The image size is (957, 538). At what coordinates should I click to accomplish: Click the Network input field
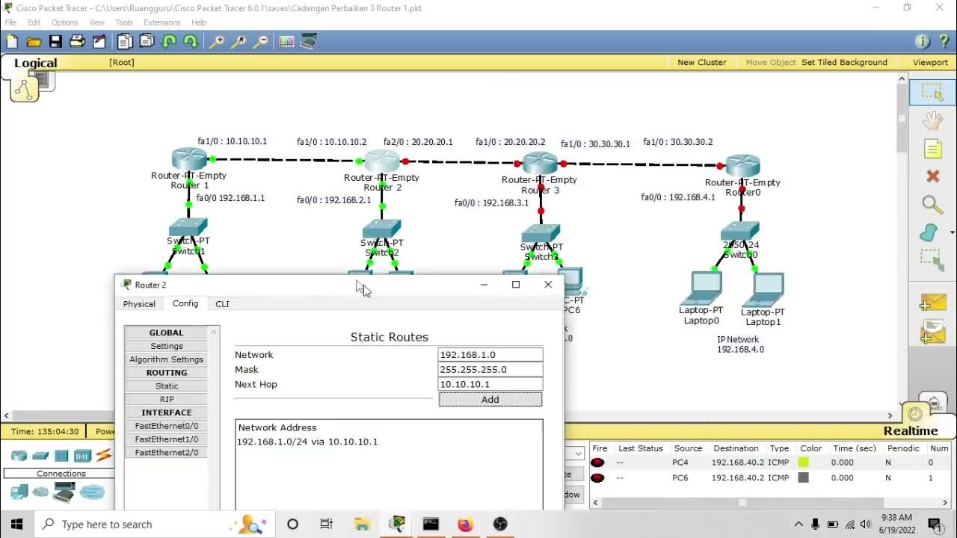point(490,355)
